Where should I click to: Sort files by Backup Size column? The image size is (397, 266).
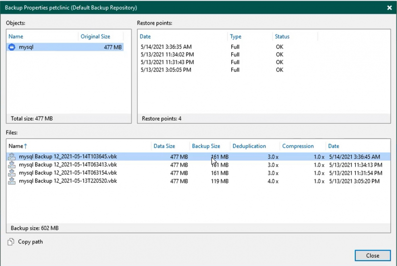(206, 146)
